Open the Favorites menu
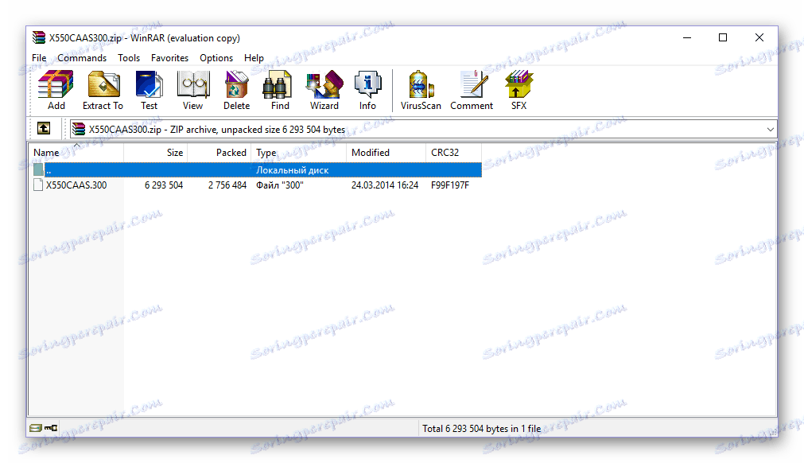This screenshot has width=804, height=463. click(x=169, y=58)
